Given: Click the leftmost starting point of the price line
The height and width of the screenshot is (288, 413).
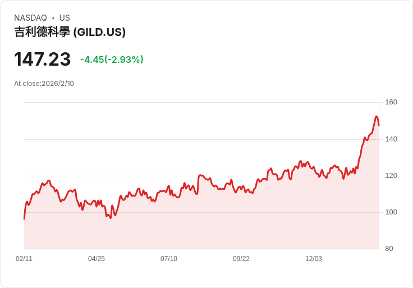Looking at the screenshot, I should point(24,218).
